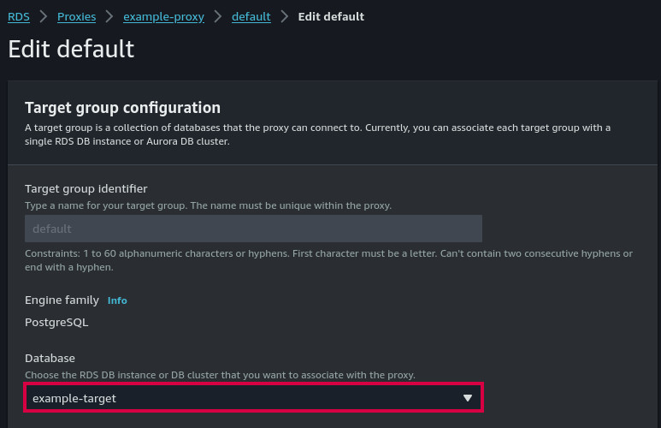Click the Database dropdown arrow icon

click(467, 398)
